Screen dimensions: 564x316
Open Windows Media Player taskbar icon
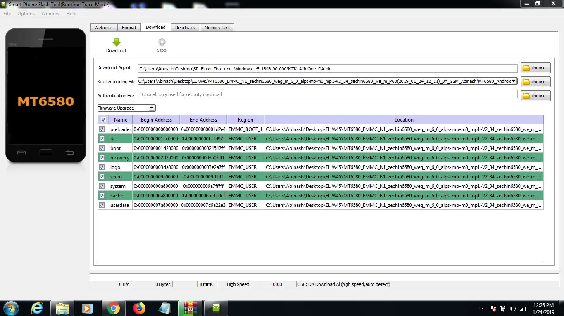point(87,308)
